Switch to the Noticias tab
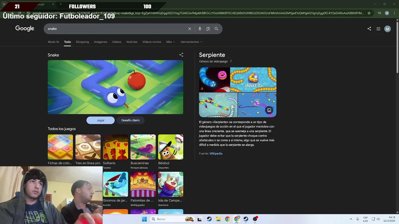The width and height of the screenshot is (399, 224). pos(132,42)
